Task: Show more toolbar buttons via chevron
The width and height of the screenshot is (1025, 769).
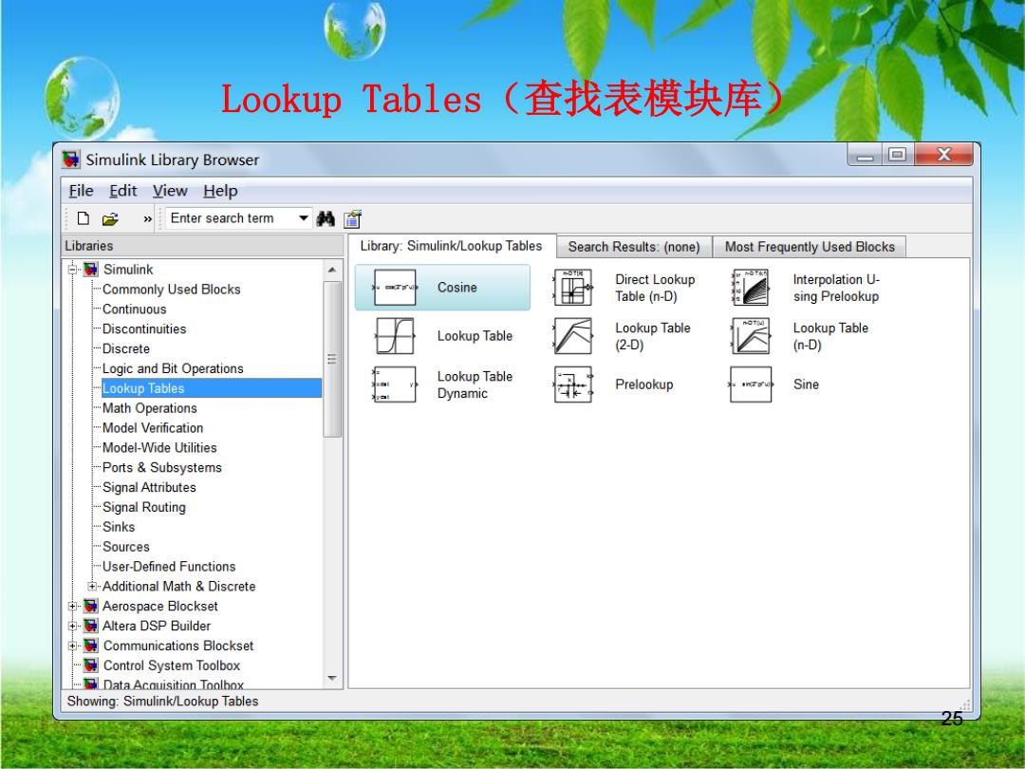Action: coord(148,219)
